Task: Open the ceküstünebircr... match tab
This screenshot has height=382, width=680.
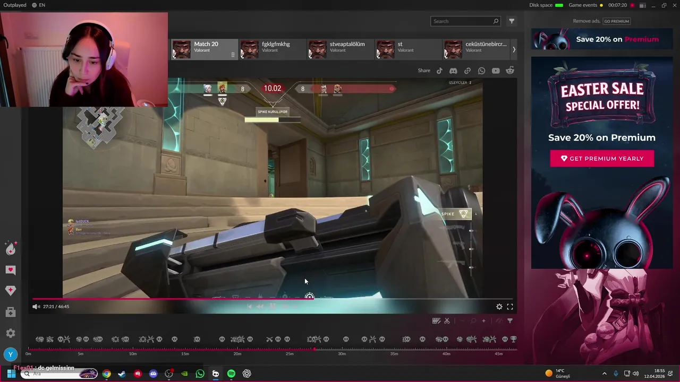Action: click(476, 49)
